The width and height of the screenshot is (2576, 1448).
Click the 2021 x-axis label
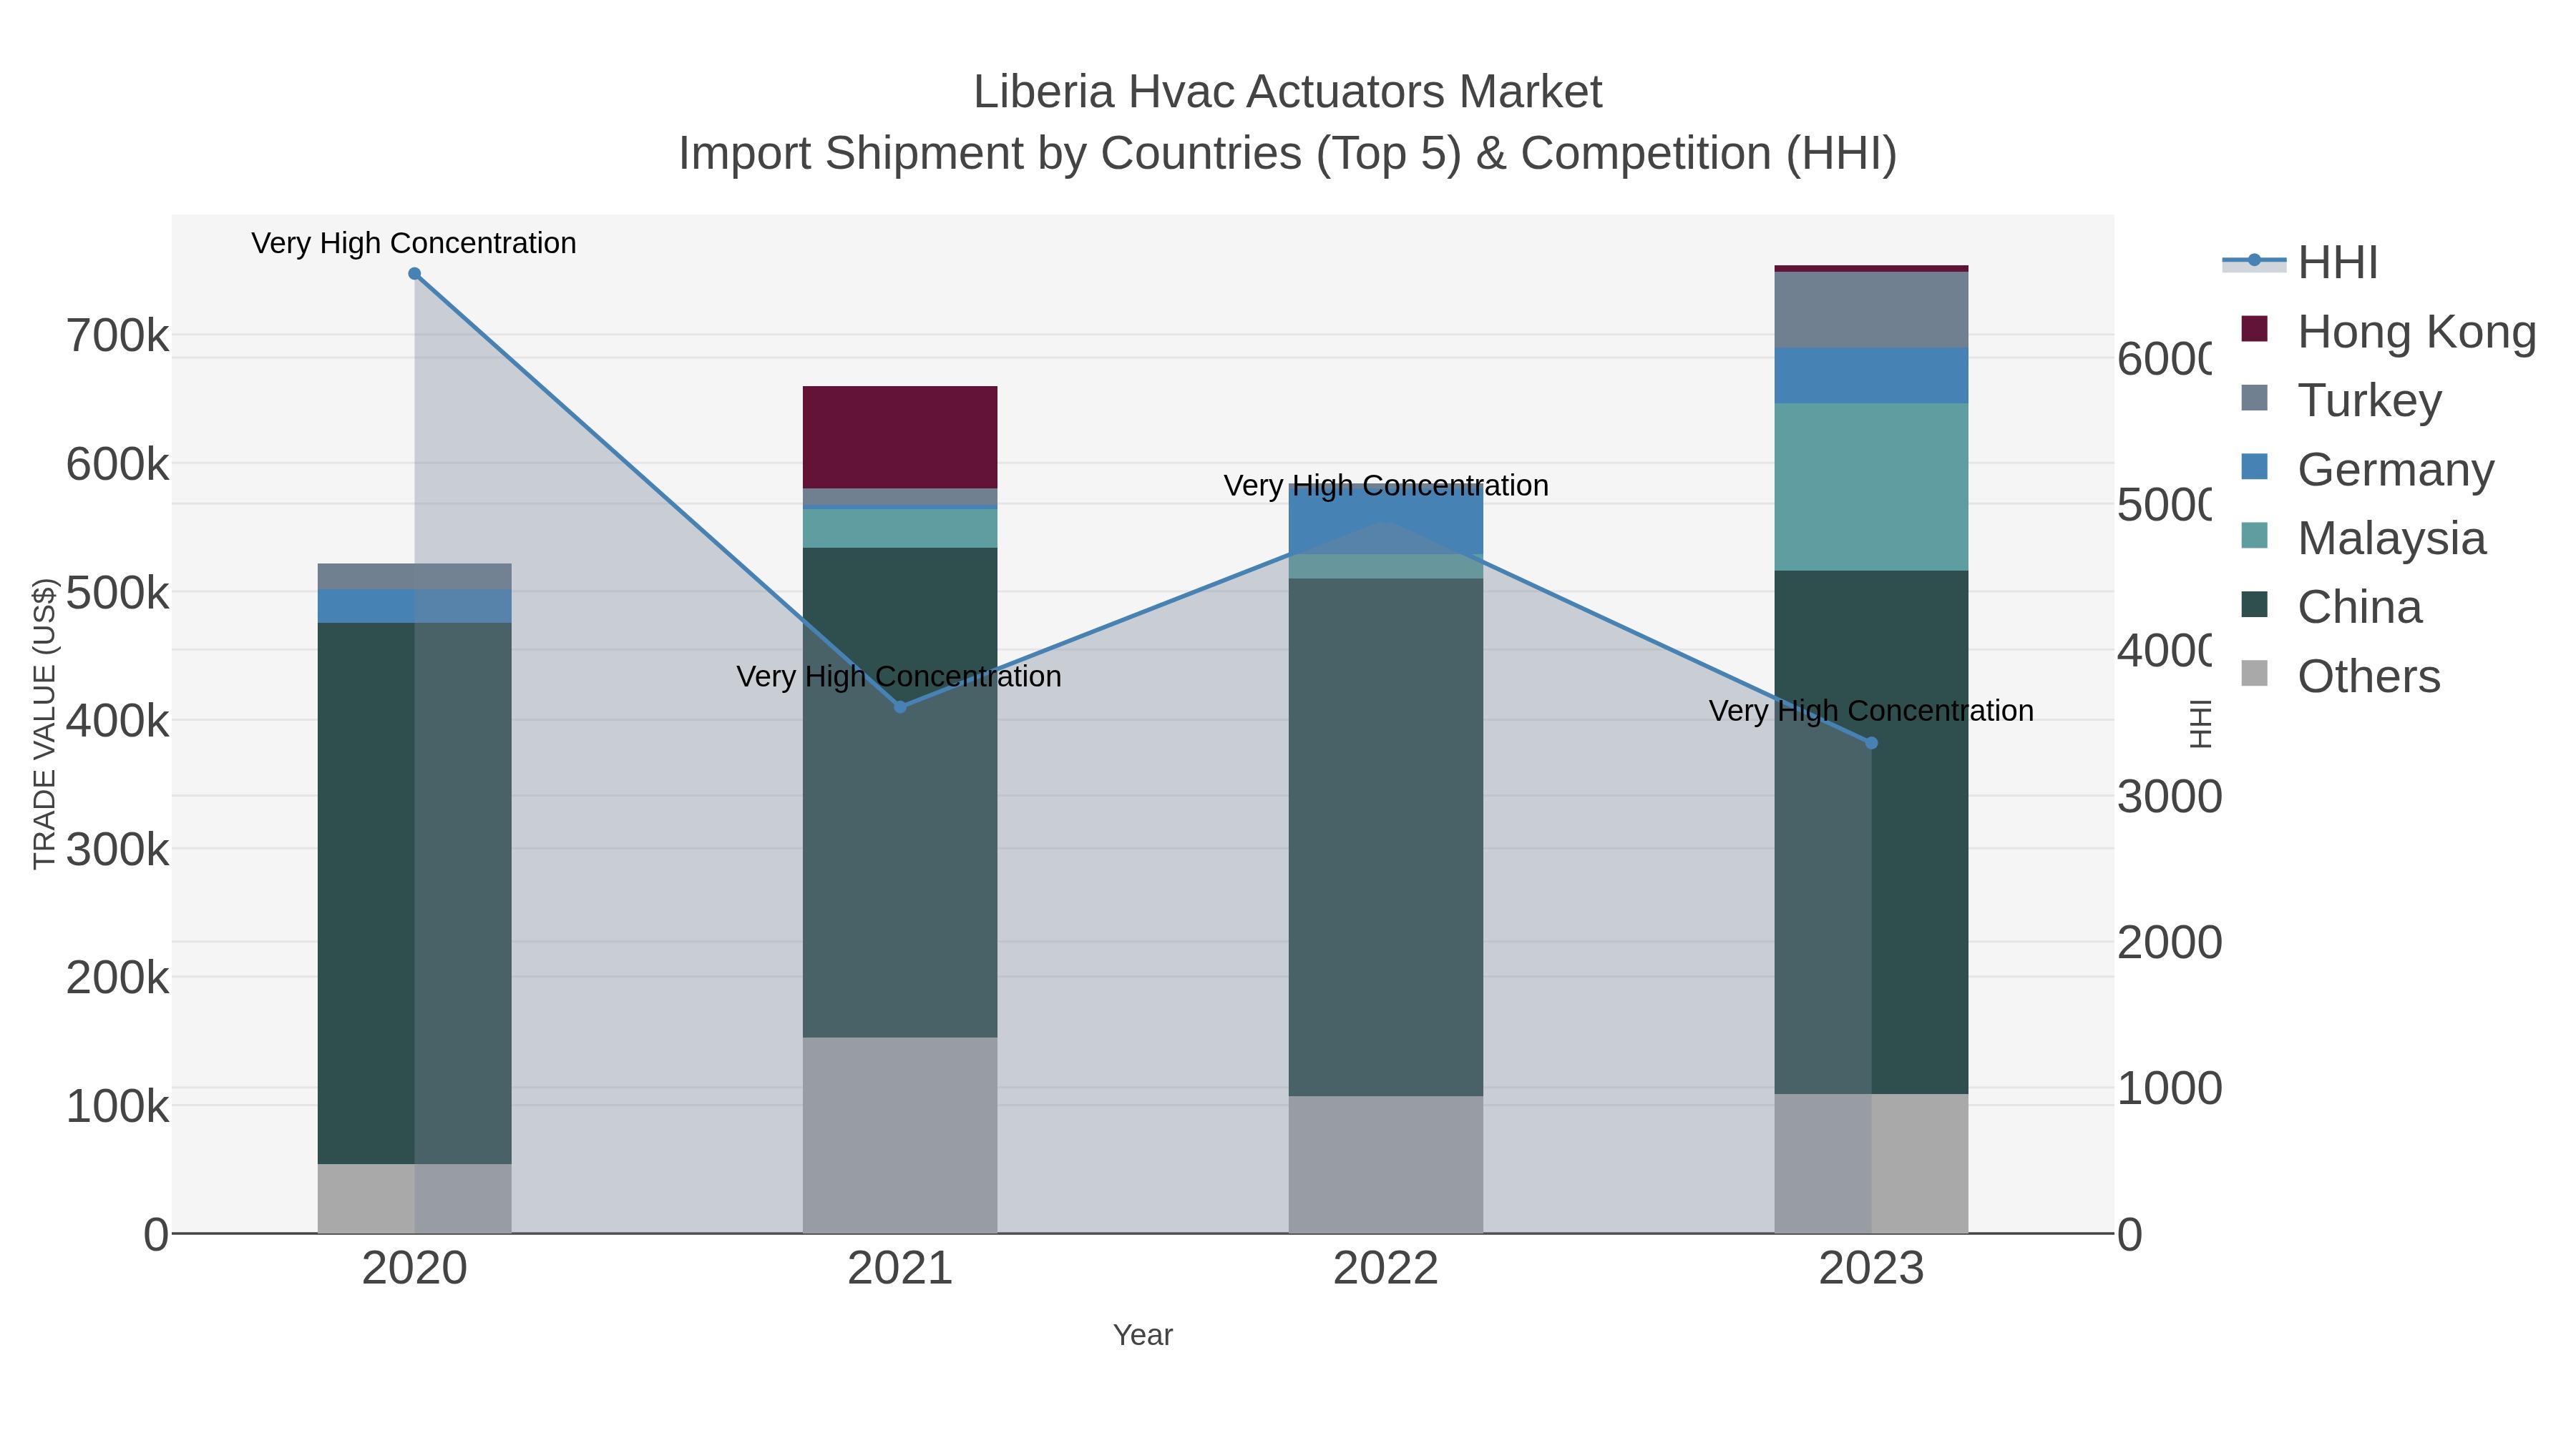[900, 1269]
